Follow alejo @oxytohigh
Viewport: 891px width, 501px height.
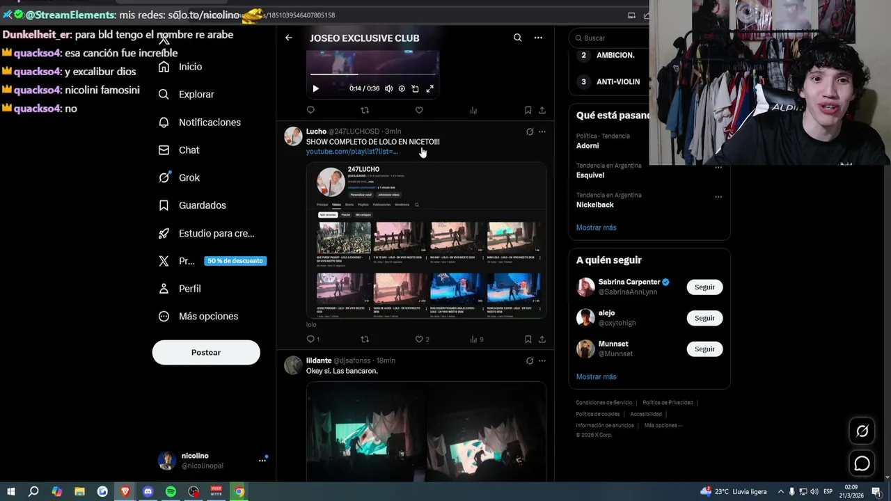(704, 318)
